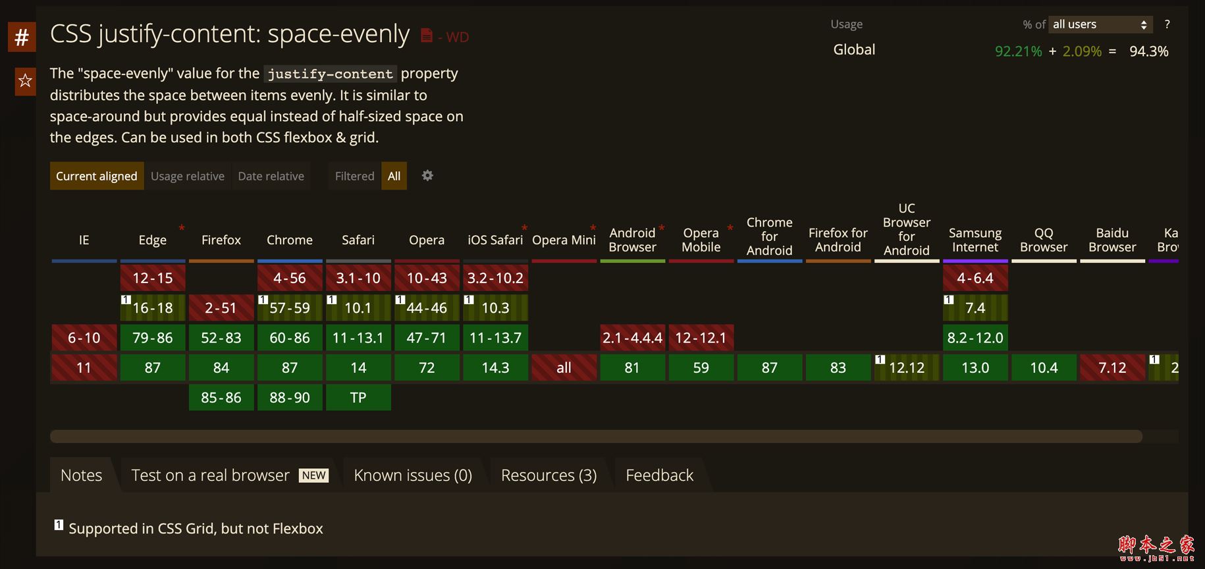Click the Samsung Internet column header
1205x569 pixels.
[975, 240]
